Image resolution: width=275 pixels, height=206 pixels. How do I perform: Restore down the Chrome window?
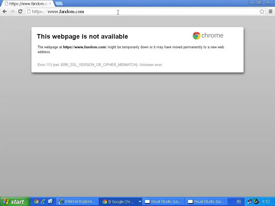[259, 2]
